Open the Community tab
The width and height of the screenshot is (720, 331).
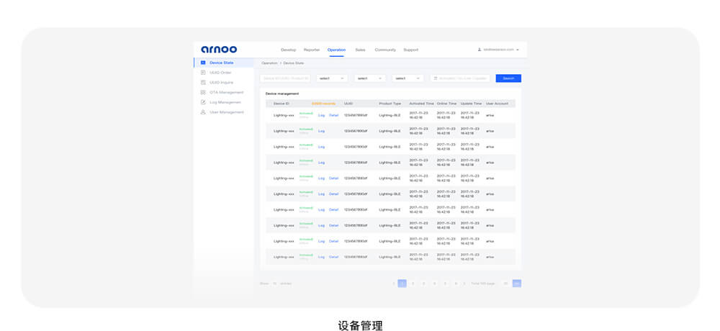(385, 50)
